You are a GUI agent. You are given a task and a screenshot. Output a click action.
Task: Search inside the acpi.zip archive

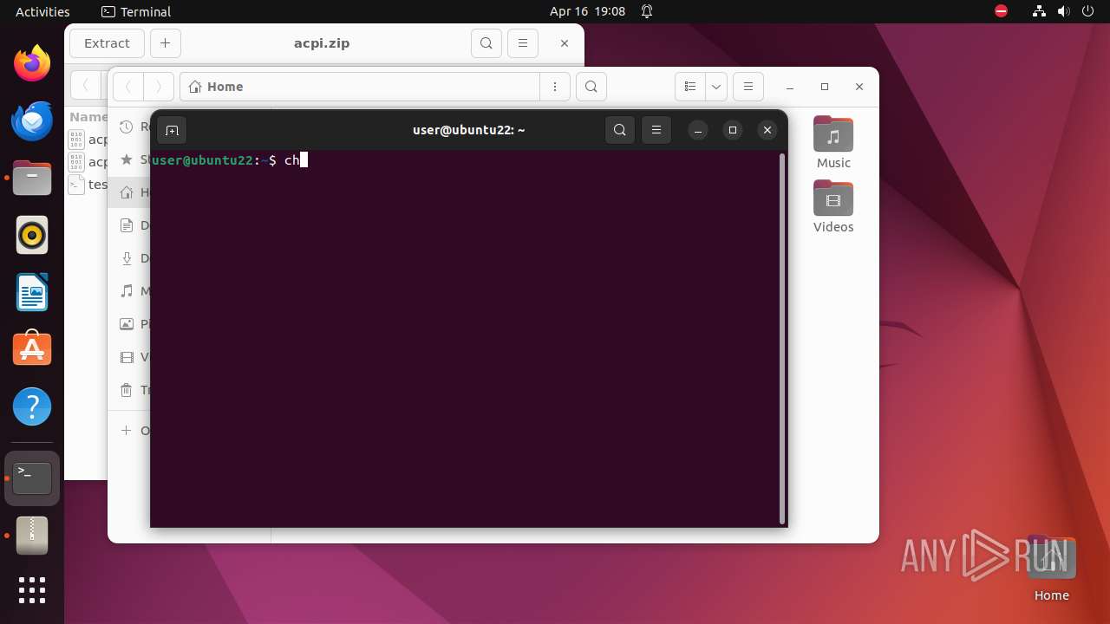coord(486,43)
